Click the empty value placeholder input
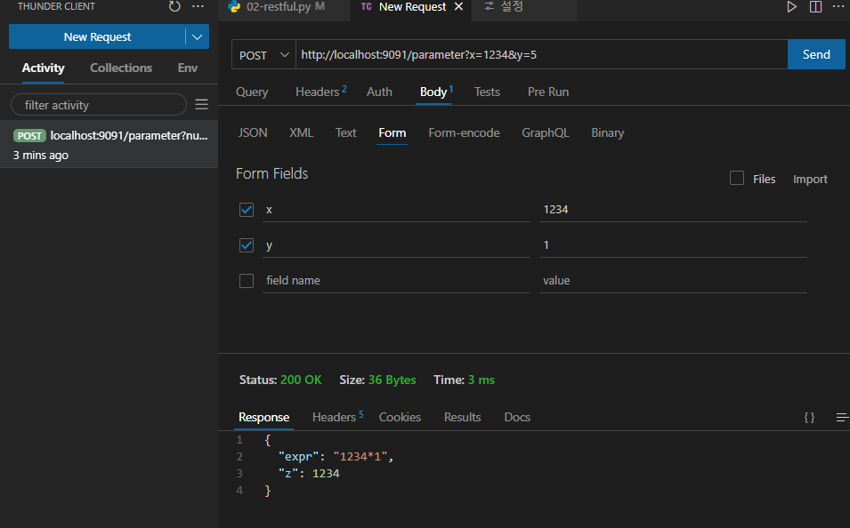Screen dimensions: 850x528 pos(673,281)
